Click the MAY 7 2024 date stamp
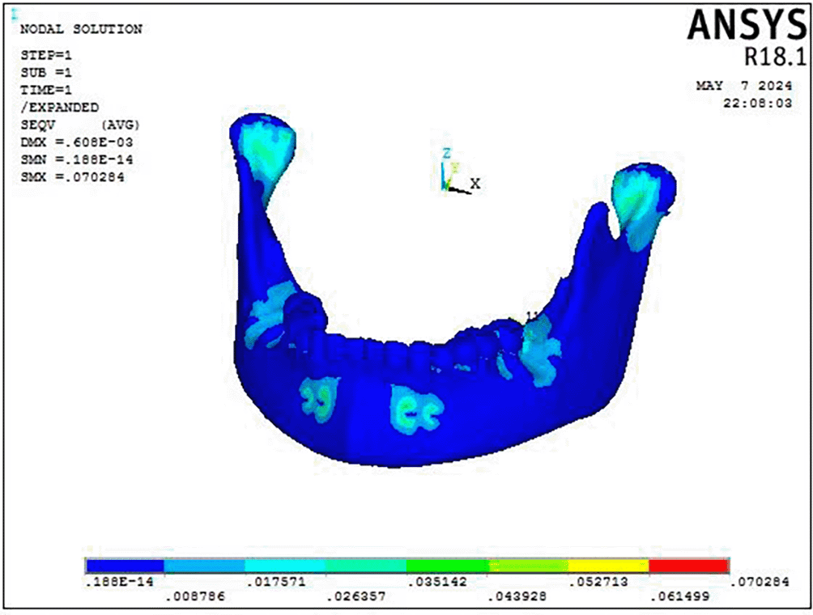This screenshot has width=813, height=615. [743, 86]
